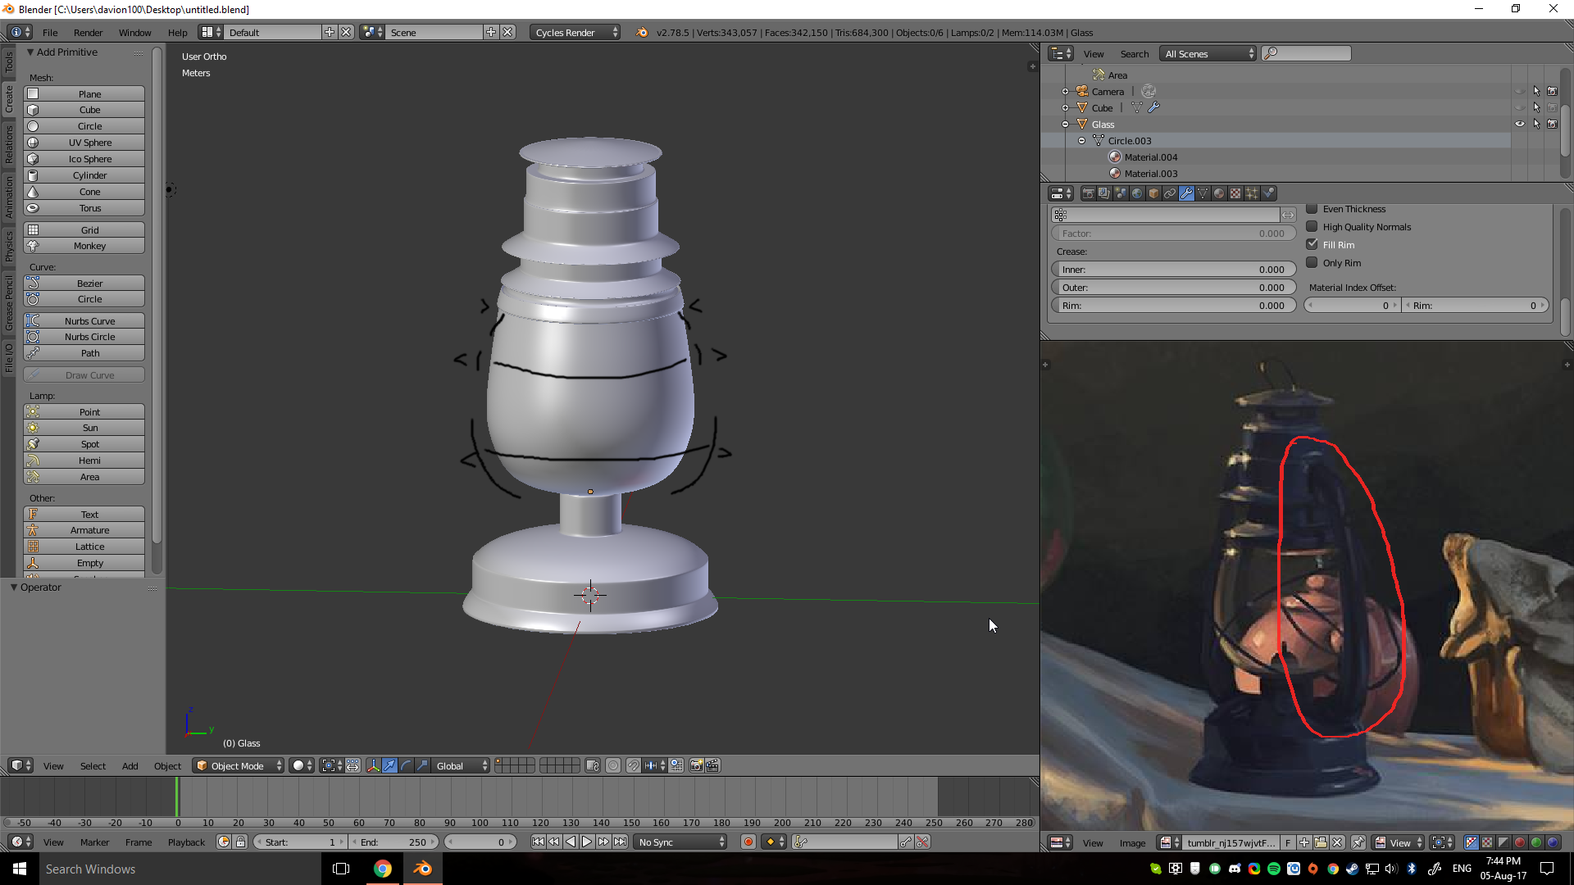
Task: Open the Render menu
Action: tap(88, 32)
